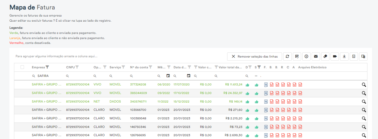This screenshot has height=139, width=378.
Task: Click the checklist rows toolbar icon
Action: tap(297, 56)
